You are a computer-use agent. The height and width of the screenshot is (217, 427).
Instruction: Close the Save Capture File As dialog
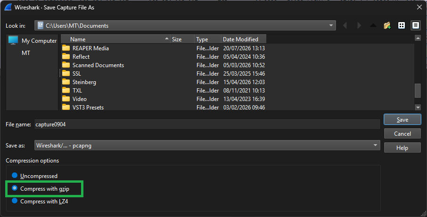point(419,8)
